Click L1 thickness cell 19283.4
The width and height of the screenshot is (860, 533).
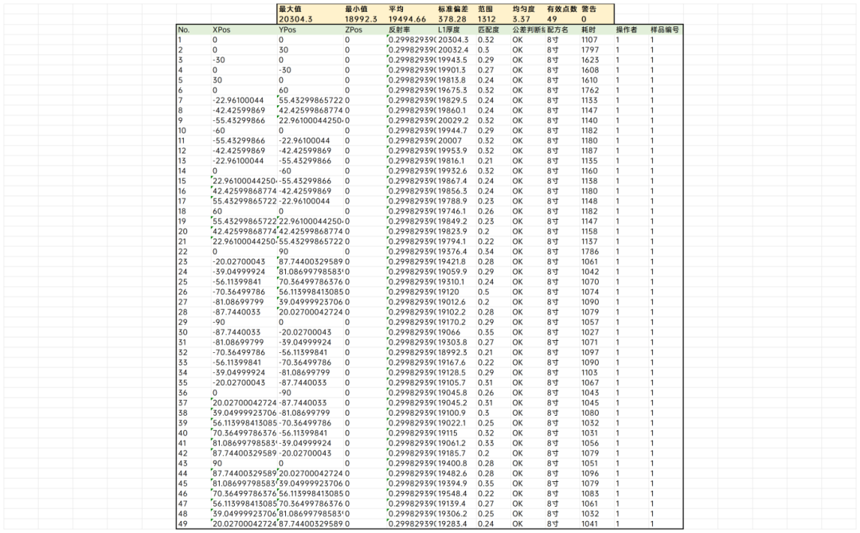click(x=456, y=523)
